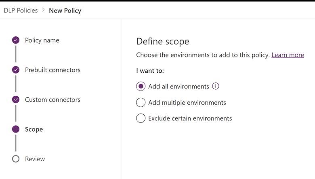Click the Add multiple environments label text

[x=187, y=103]
